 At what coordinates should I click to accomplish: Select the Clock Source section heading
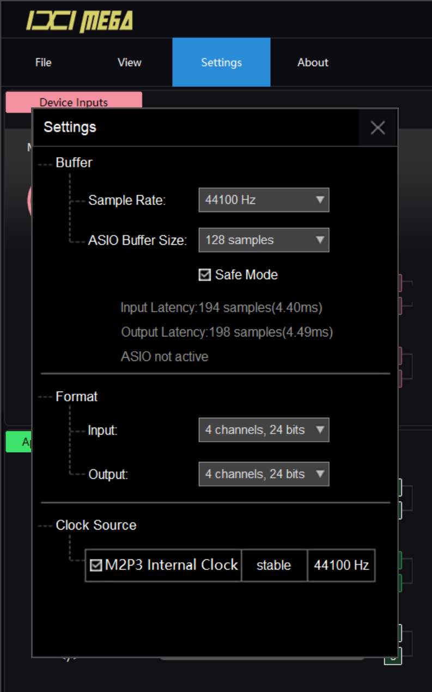point(96,525)
